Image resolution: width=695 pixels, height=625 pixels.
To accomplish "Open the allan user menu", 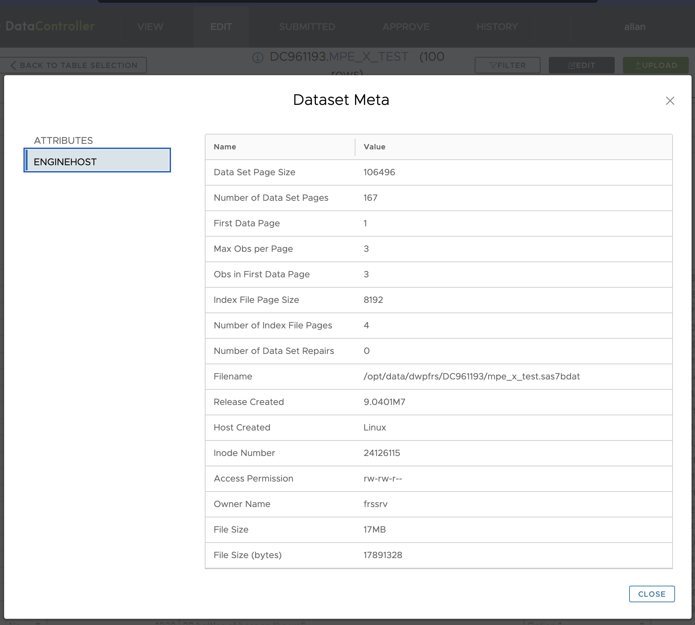I will point(634,27).
